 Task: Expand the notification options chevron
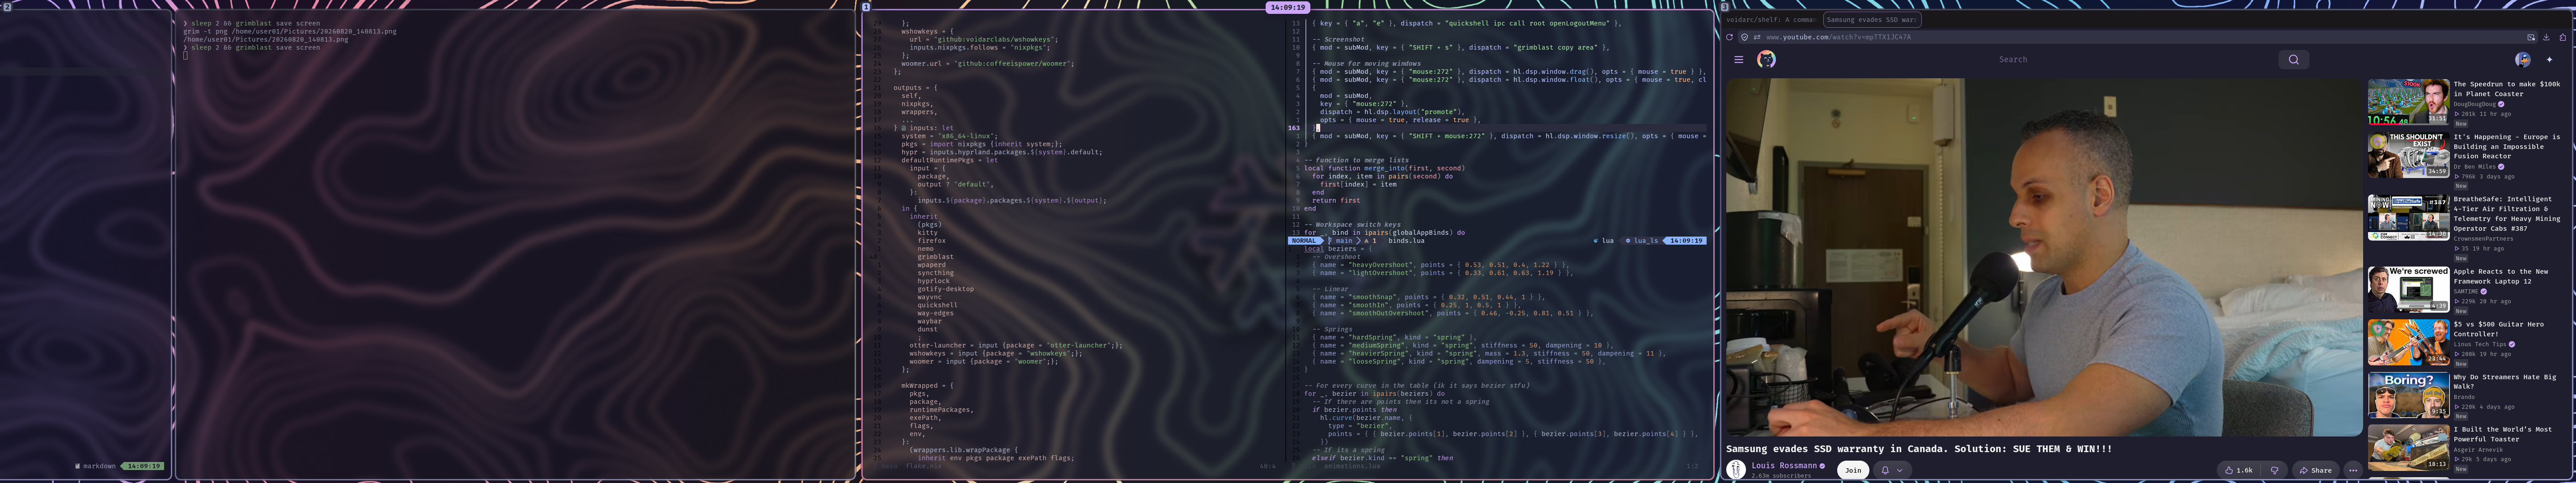coord(1900,470)
